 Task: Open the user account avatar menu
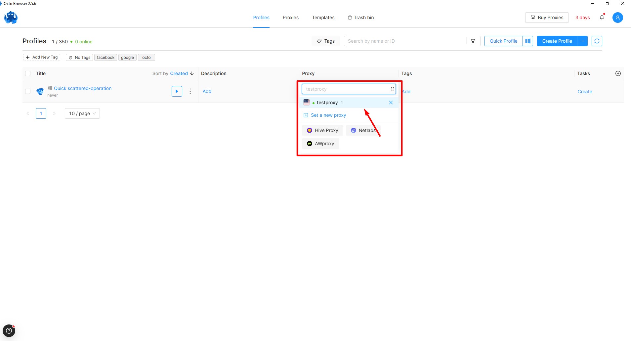[617, 18]
